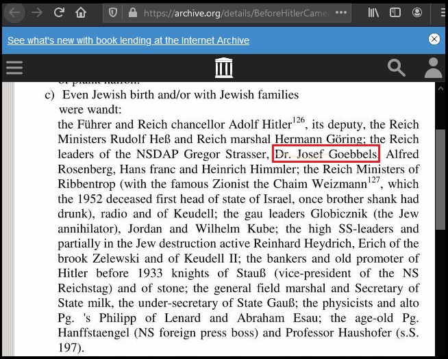Image resolution: width=448 pixels, height=359 pixels.
Task: Toggle the browser sidebar view
Action: click(395, 12)
